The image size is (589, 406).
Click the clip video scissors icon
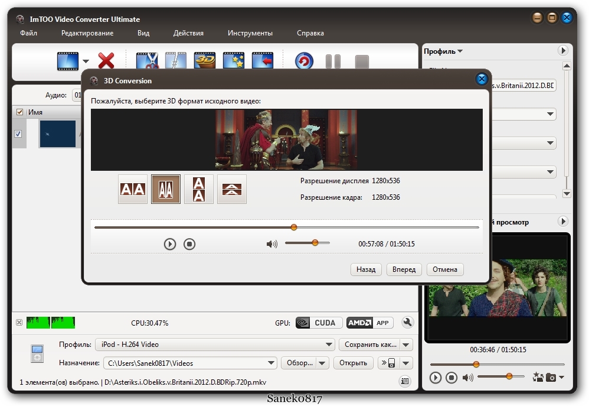click(147, 60)
